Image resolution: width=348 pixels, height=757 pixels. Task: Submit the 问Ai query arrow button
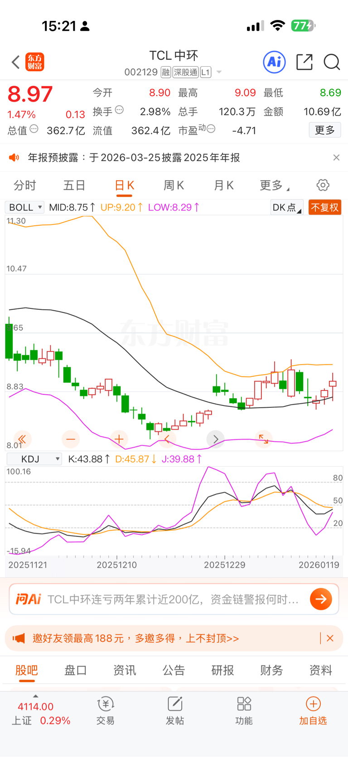pyautogui.click(x=321, y=599)
